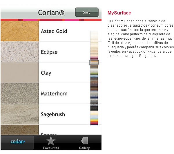This screenshot has height=154, width=174.
Task: Choose the Clay label
Action: pos(46,73)
